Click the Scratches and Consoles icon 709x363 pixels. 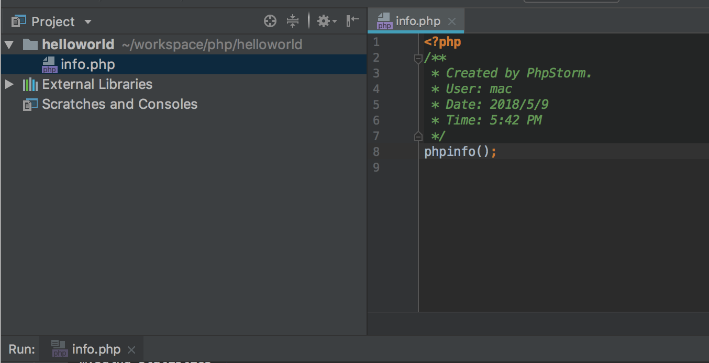pos(30,105)
